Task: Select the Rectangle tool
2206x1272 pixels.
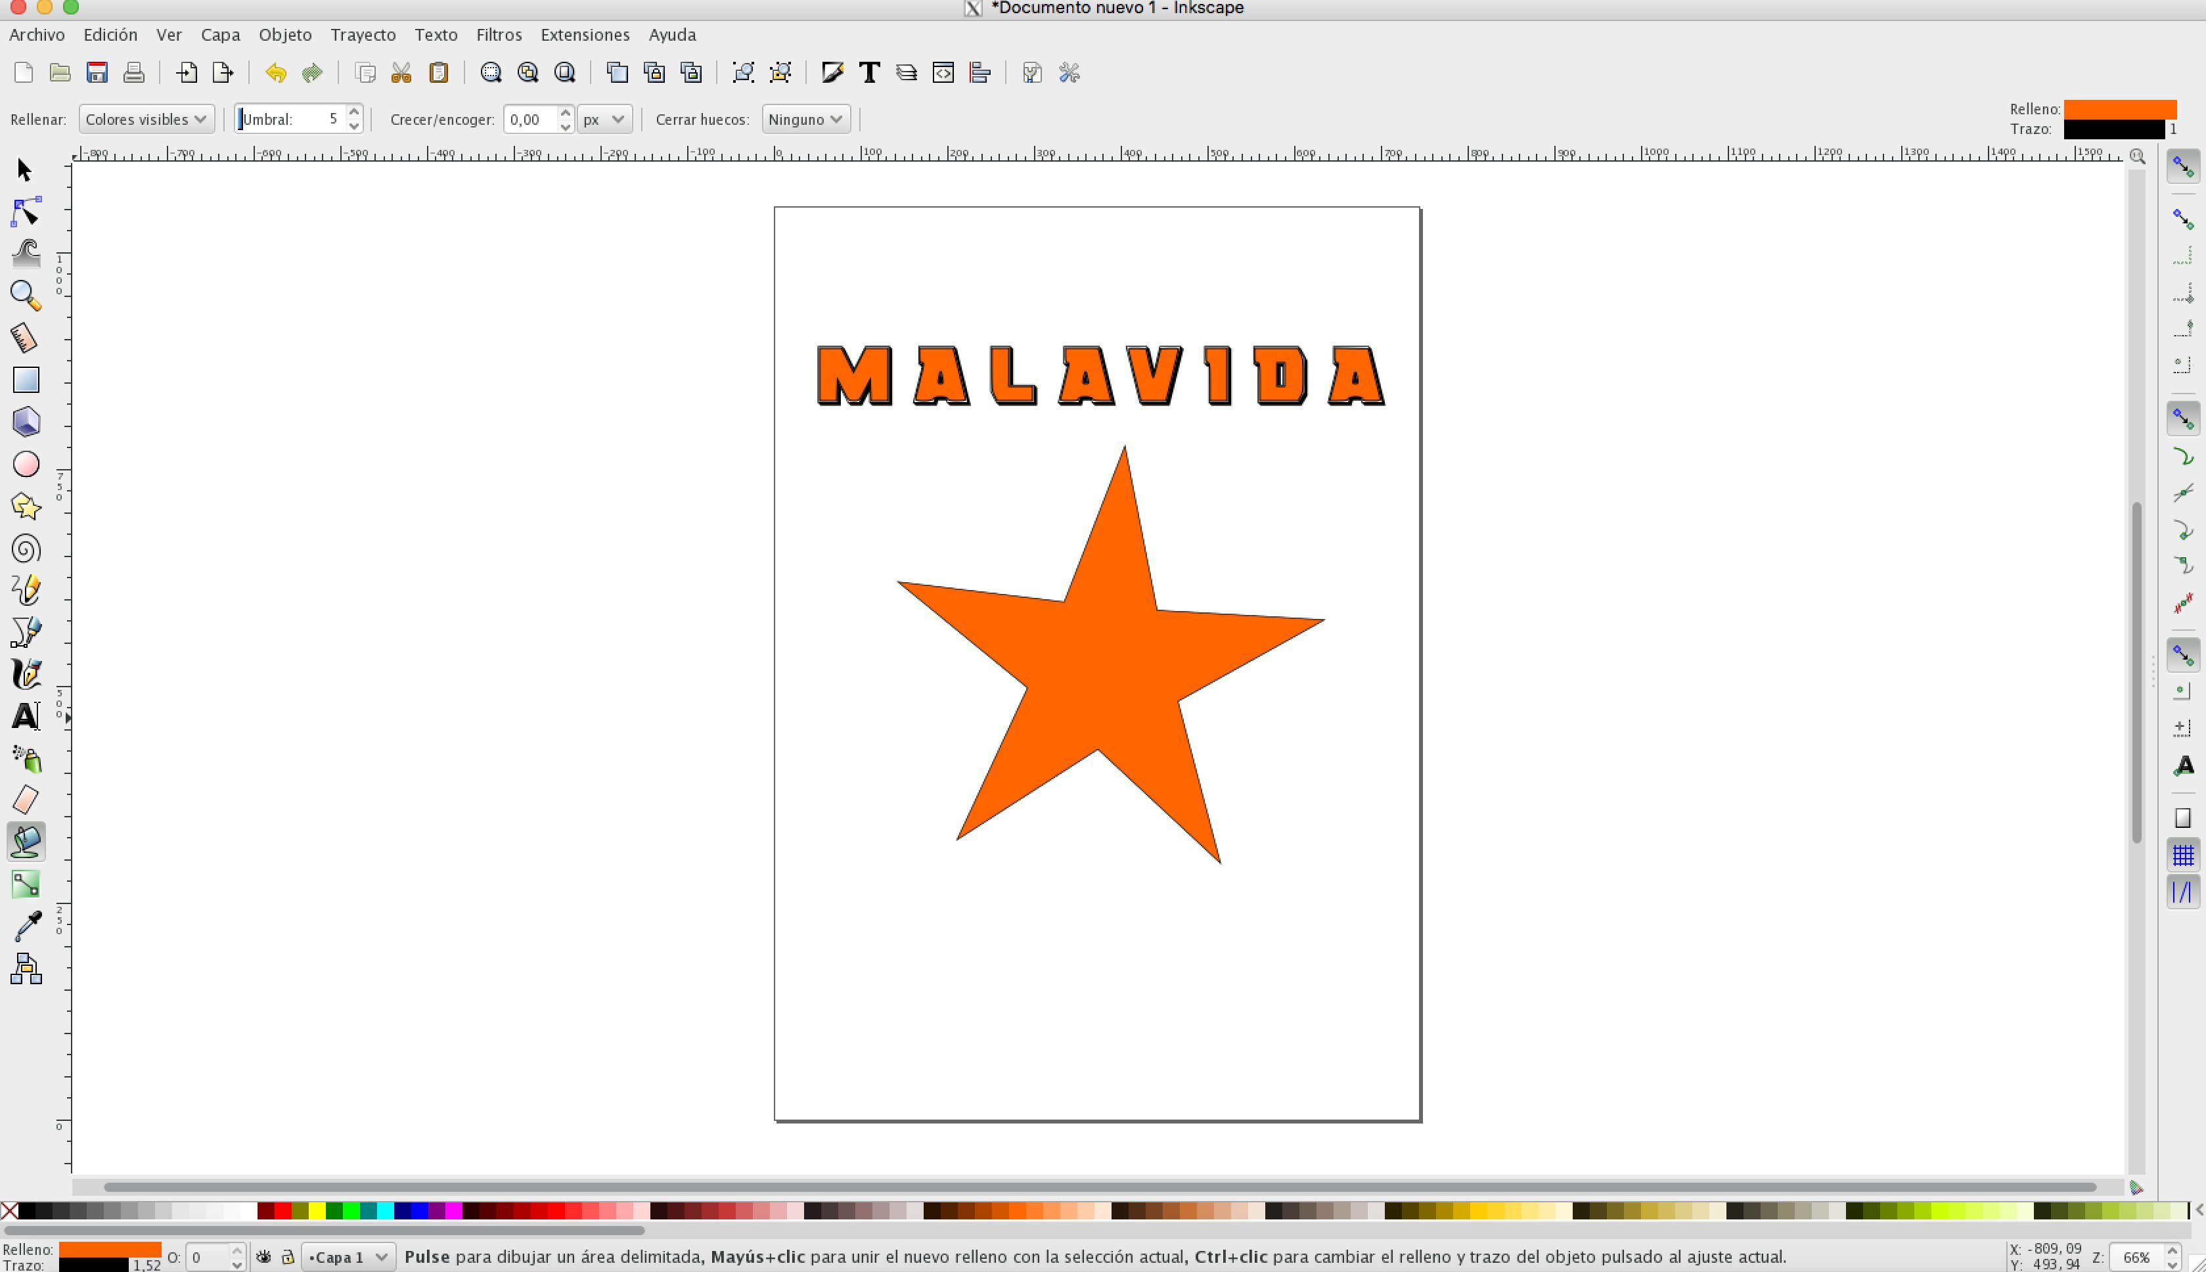Action: click(x=26, y=380)
